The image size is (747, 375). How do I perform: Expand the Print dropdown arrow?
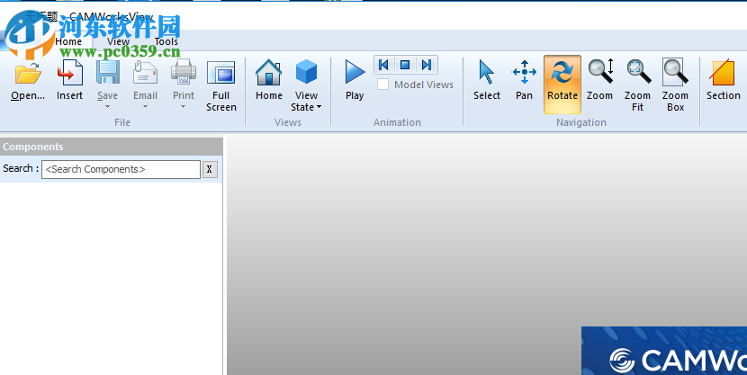[x=184, y=107]
